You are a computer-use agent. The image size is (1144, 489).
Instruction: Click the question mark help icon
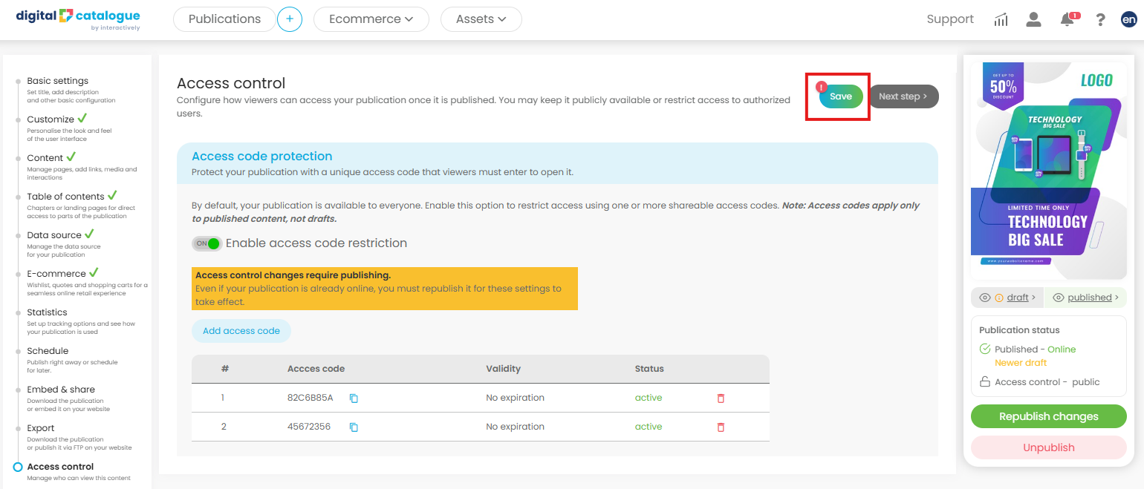(x=1101, y=20)
